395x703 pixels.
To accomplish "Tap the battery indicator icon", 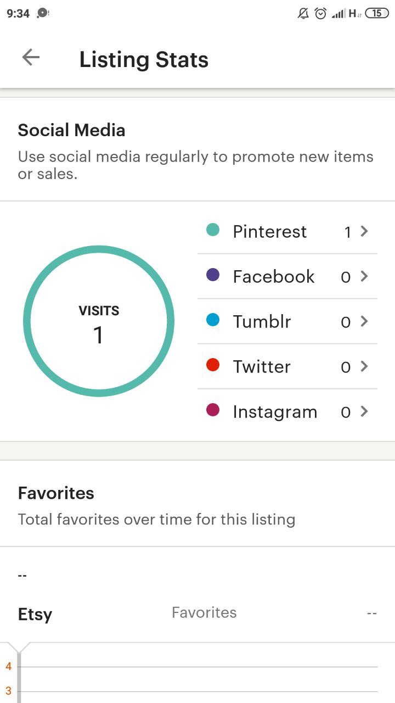I will 377,13.
